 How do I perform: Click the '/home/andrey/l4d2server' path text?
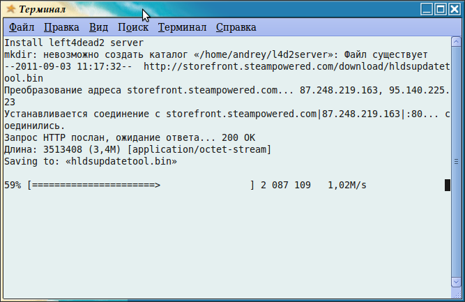click(x=264, y=54)
